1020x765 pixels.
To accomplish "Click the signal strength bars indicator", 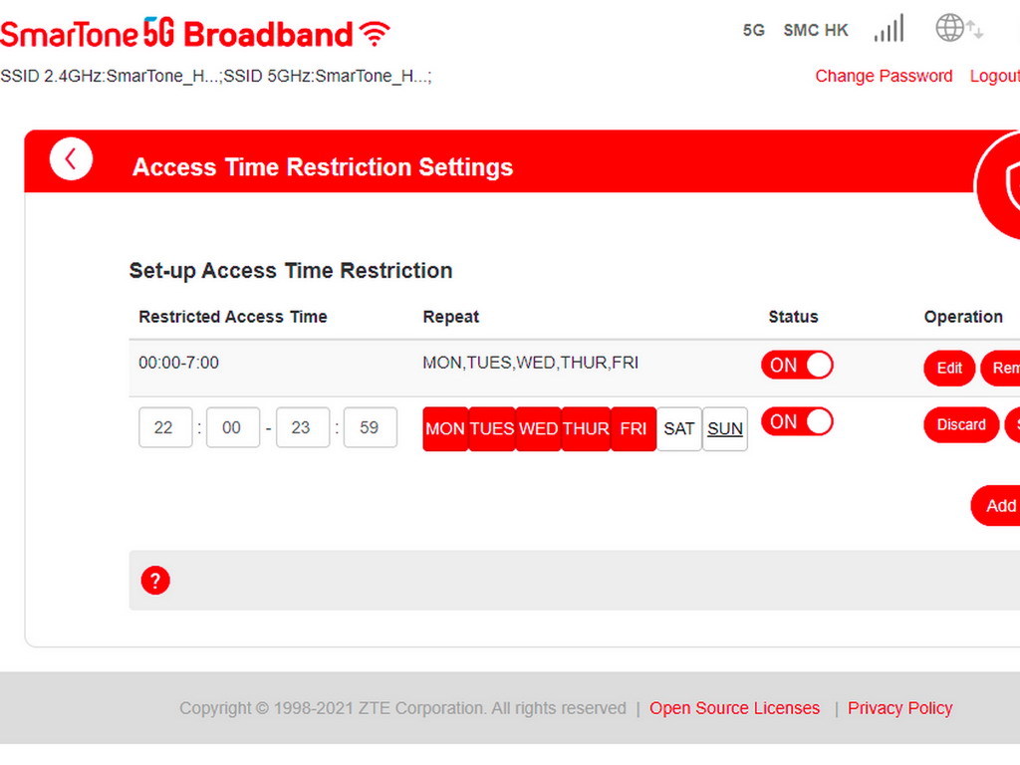I will tap(888, 29).
